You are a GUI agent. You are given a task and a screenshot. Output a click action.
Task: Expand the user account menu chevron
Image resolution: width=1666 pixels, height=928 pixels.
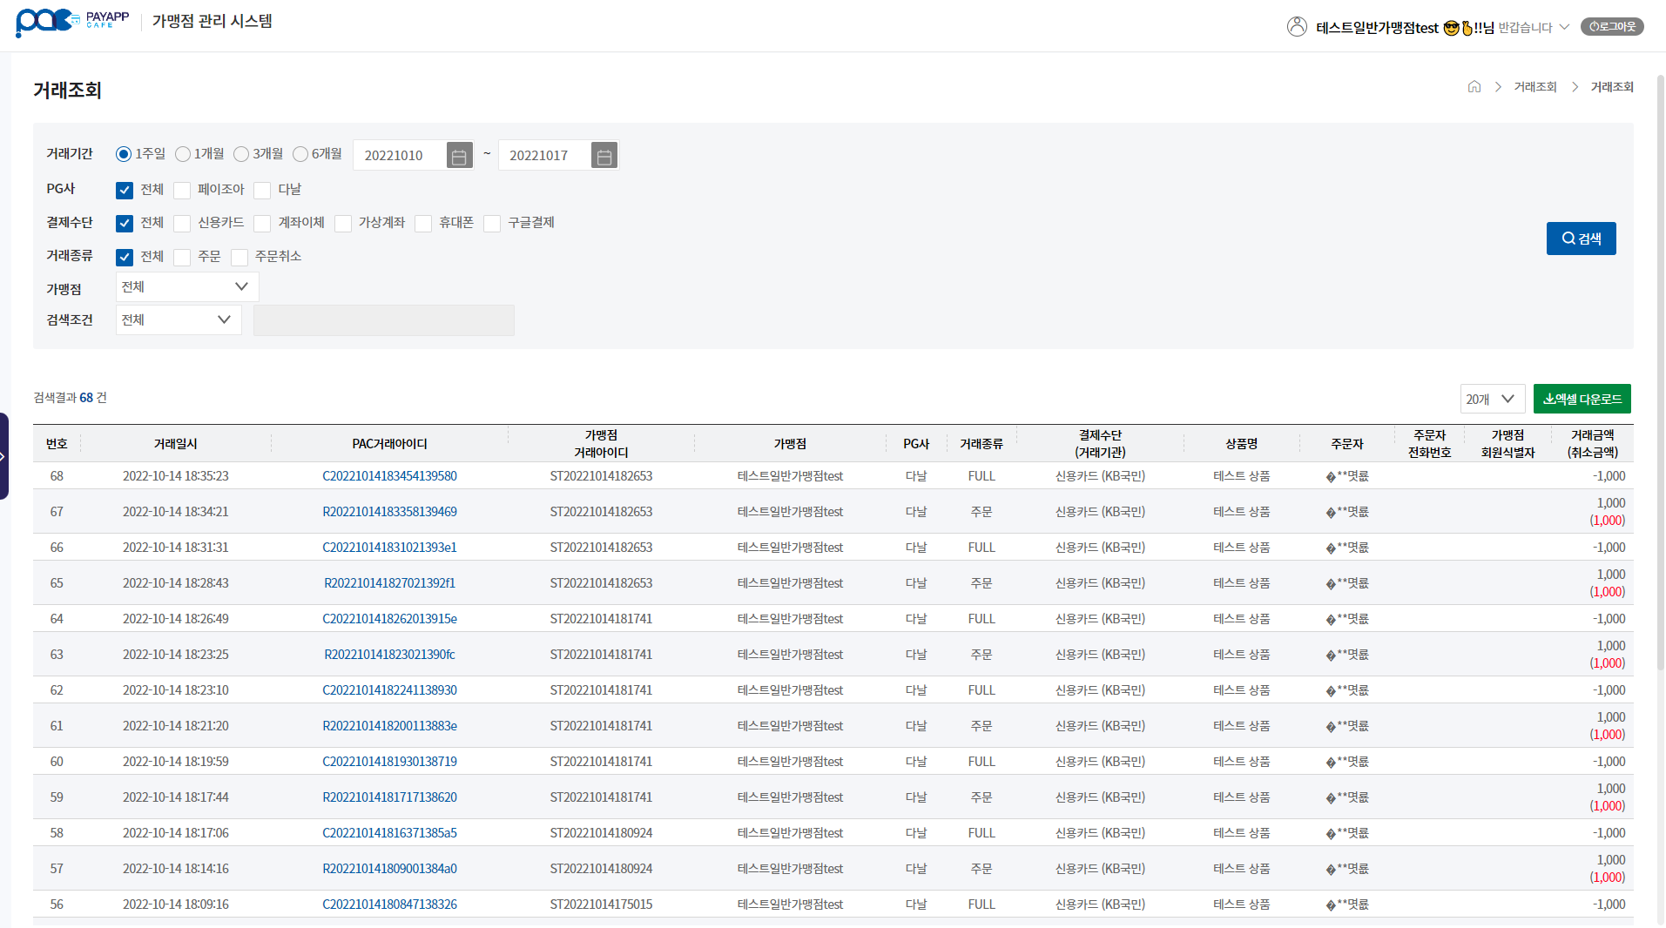coord(1564,27)
